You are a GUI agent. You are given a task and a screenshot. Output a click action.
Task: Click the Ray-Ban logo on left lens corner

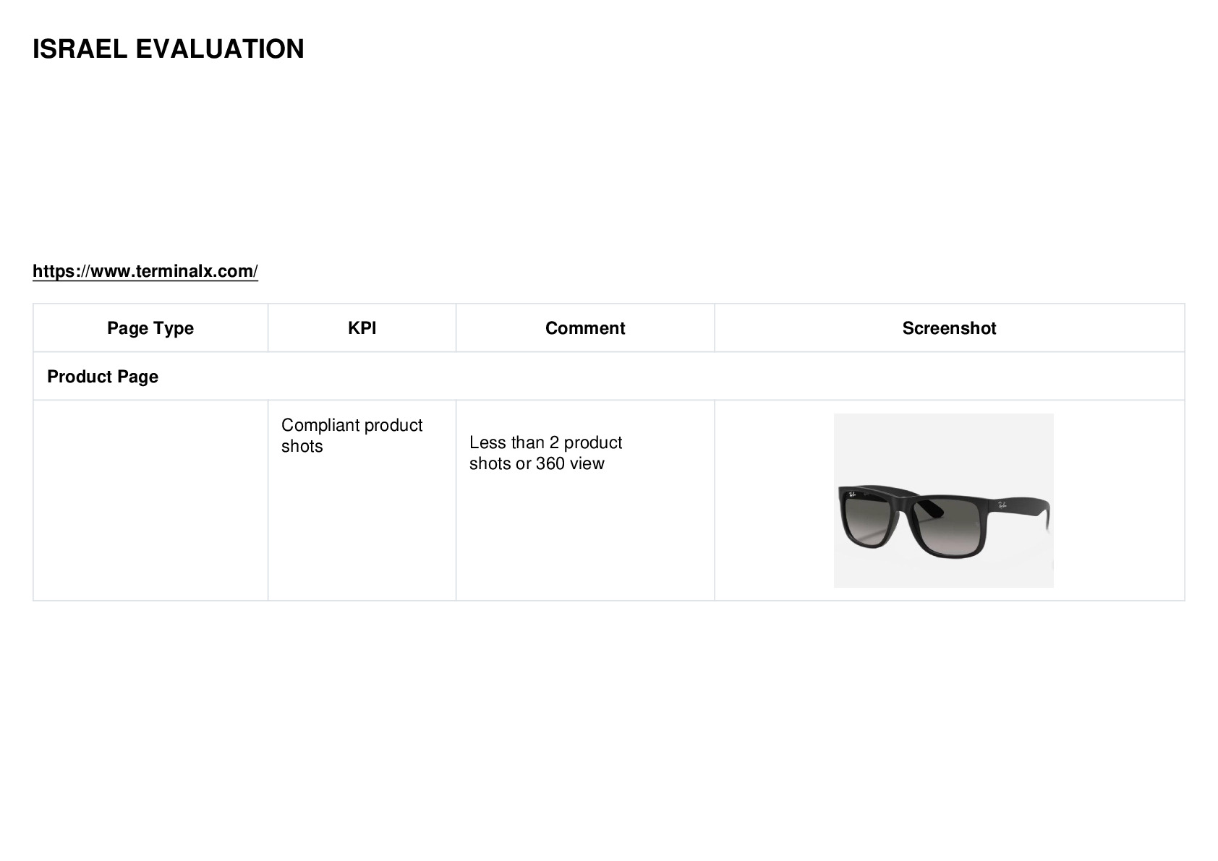click(852, 495)
